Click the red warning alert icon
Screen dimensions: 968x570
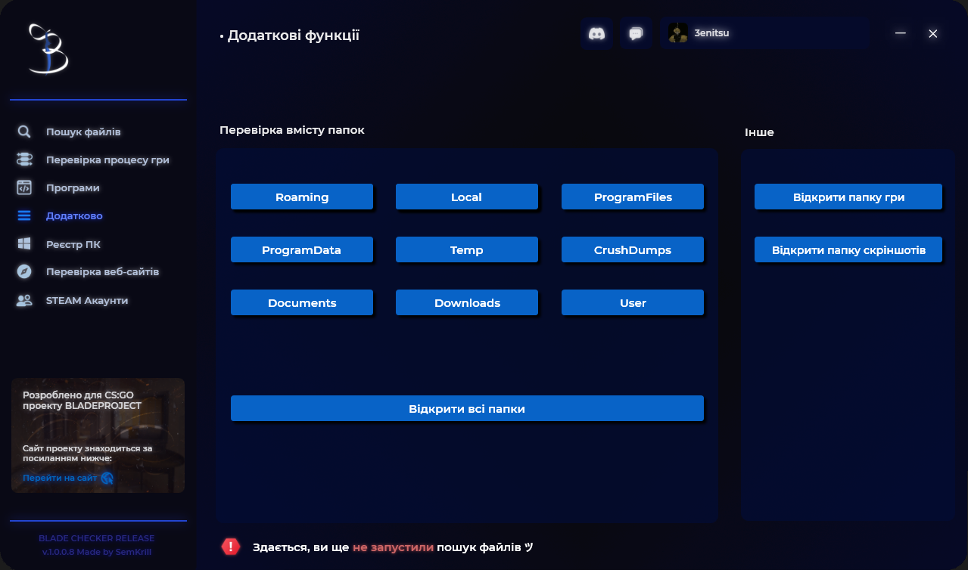coord(231,547)
